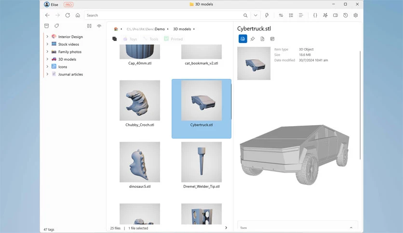Image resolution: width=403 pixels, height=233 pixels.
Task: Expand the Icons tree node
Action: tap(47, 66)
